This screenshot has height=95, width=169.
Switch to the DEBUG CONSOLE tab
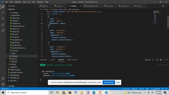[x=72, y=60]
